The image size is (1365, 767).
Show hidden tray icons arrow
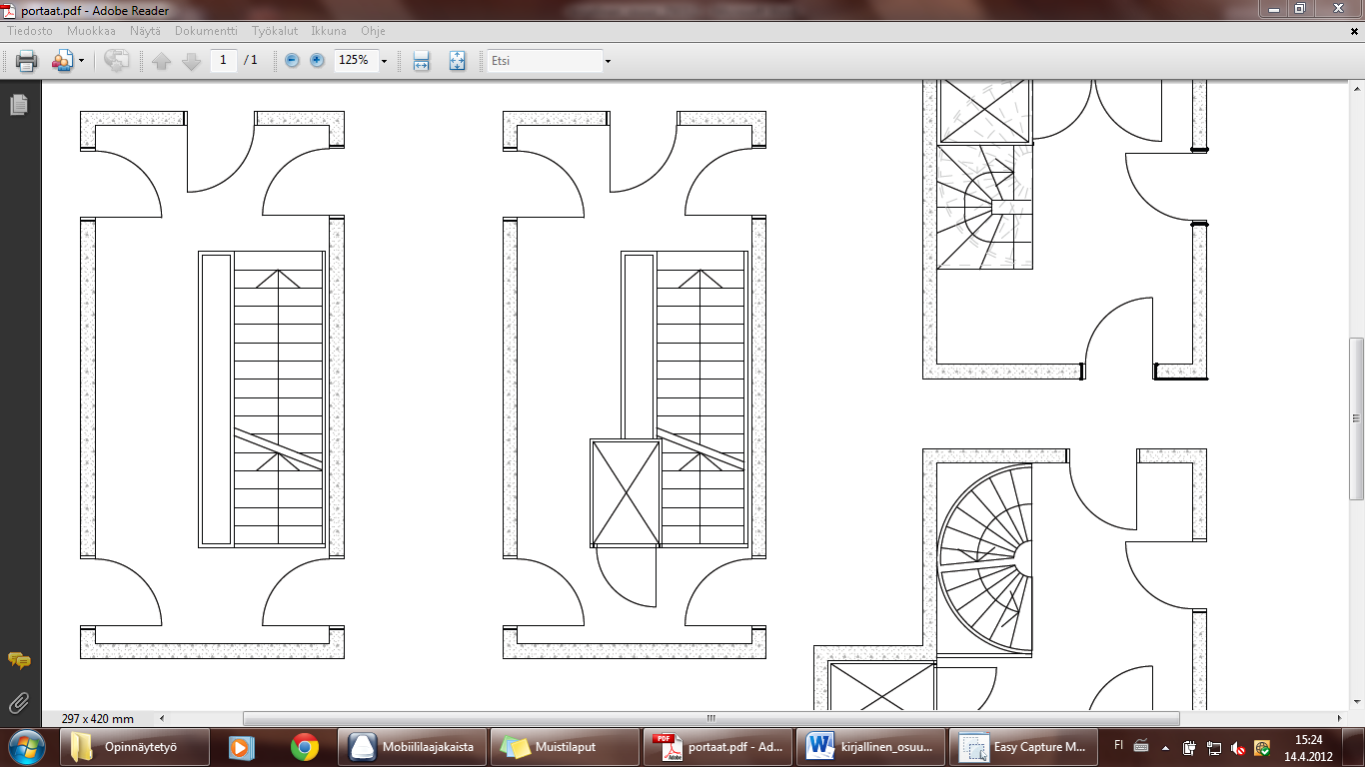click(x=1165, y=747)
